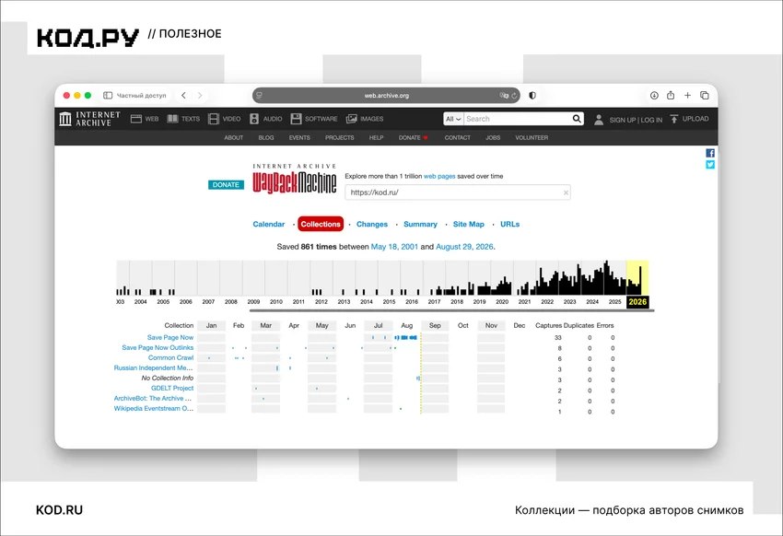This screenshot has width=783, height=536.
Task: Click Safari share icon
Action: click(x=671, y=96)
